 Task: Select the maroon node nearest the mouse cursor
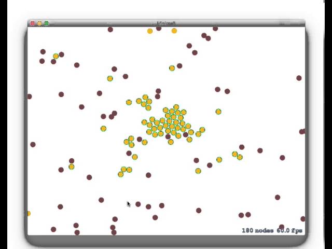coord(138,204)
